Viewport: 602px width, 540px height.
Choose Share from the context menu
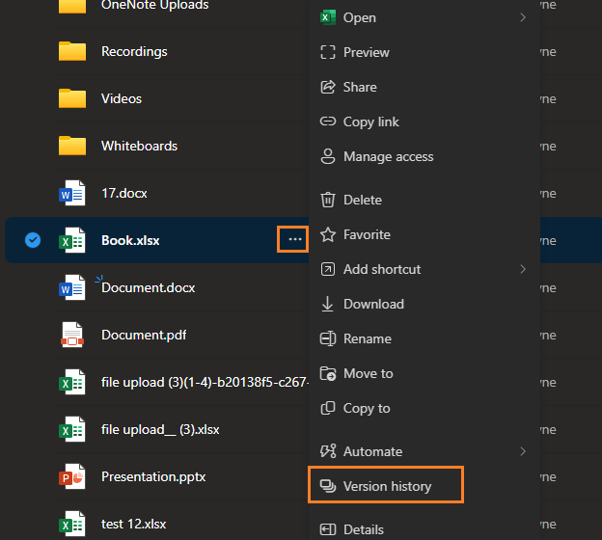click(x=424, y=87)
